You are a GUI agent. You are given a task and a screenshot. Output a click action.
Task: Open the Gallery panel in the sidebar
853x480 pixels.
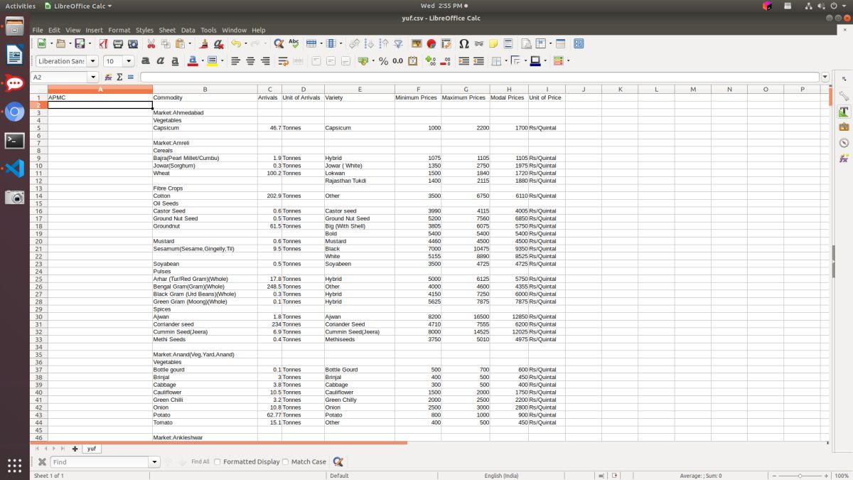[844, 127]
